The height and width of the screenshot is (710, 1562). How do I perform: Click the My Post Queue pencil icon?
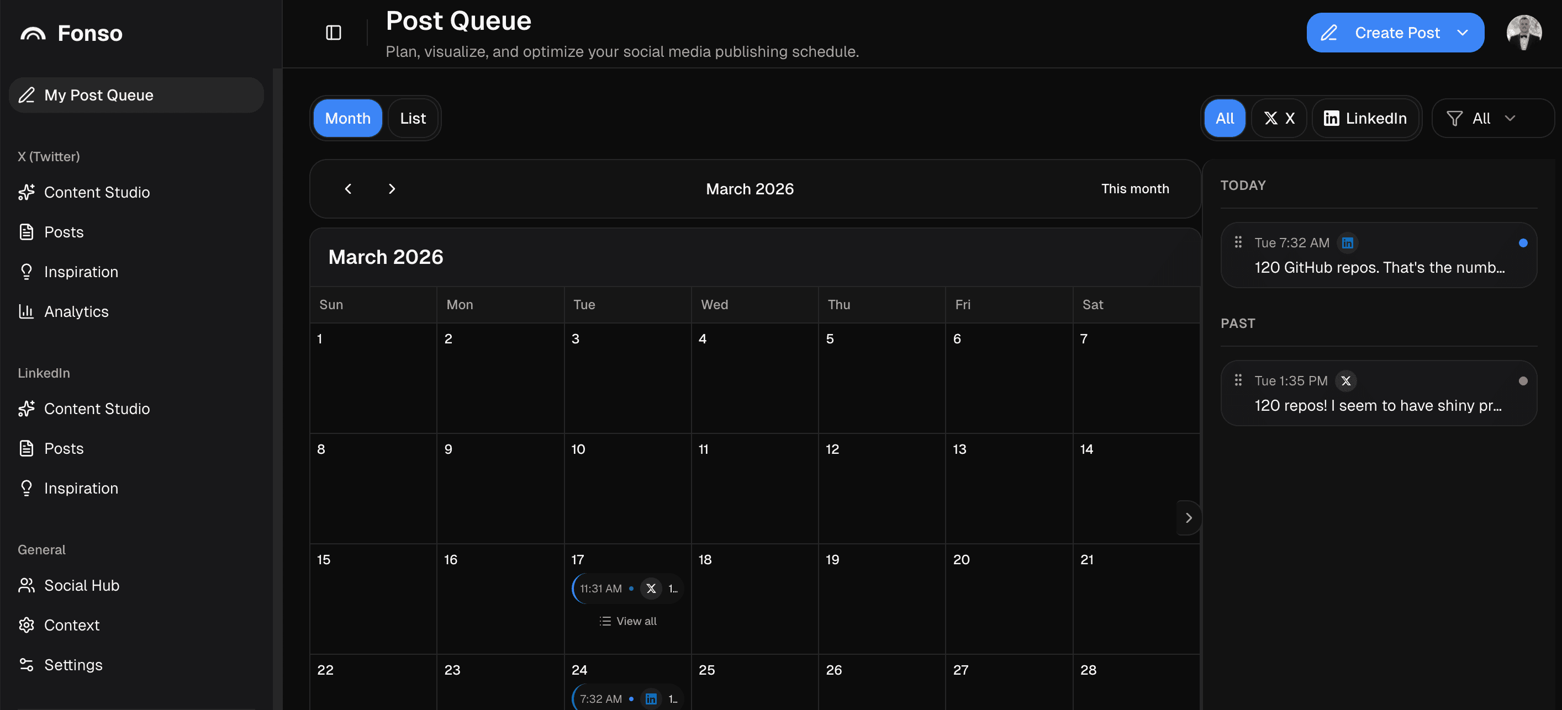pyautogui.click(x=26, y=95)
